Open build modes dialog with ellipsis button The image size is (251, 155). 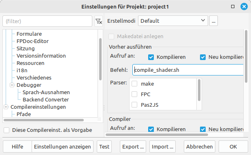[x=213, y=21]
